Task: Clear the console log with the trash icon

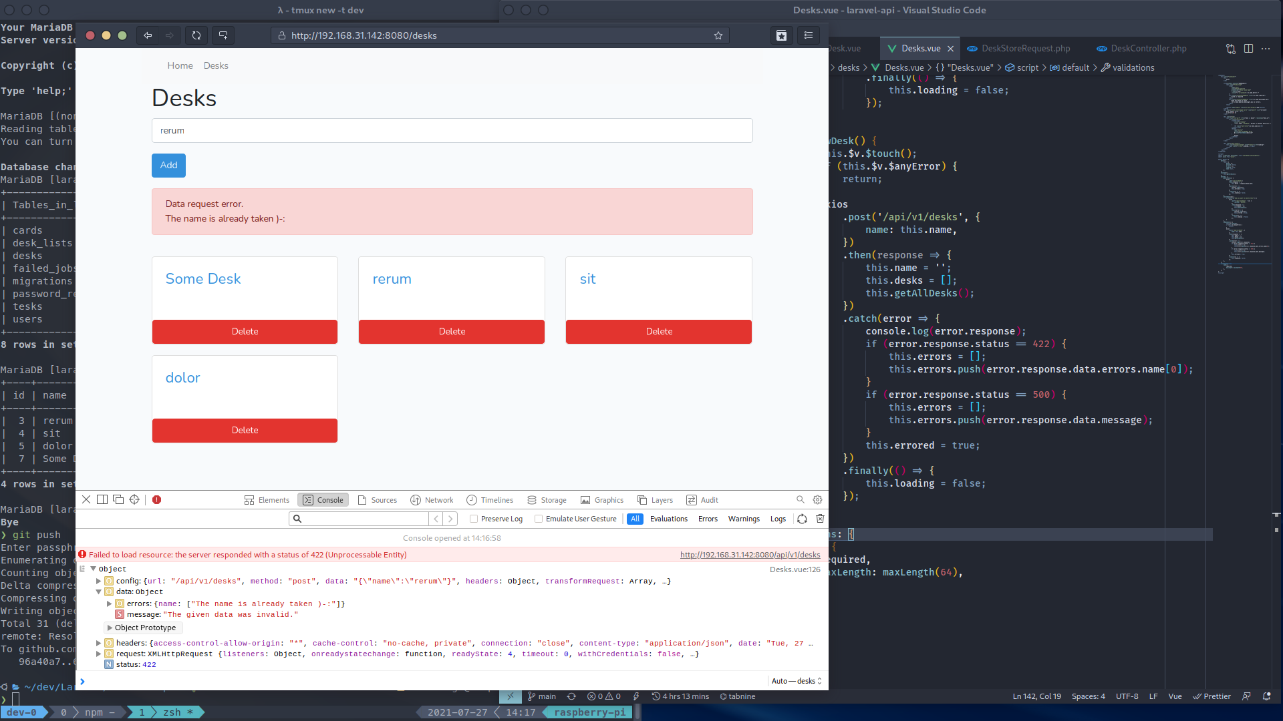Action: (820, 519)
